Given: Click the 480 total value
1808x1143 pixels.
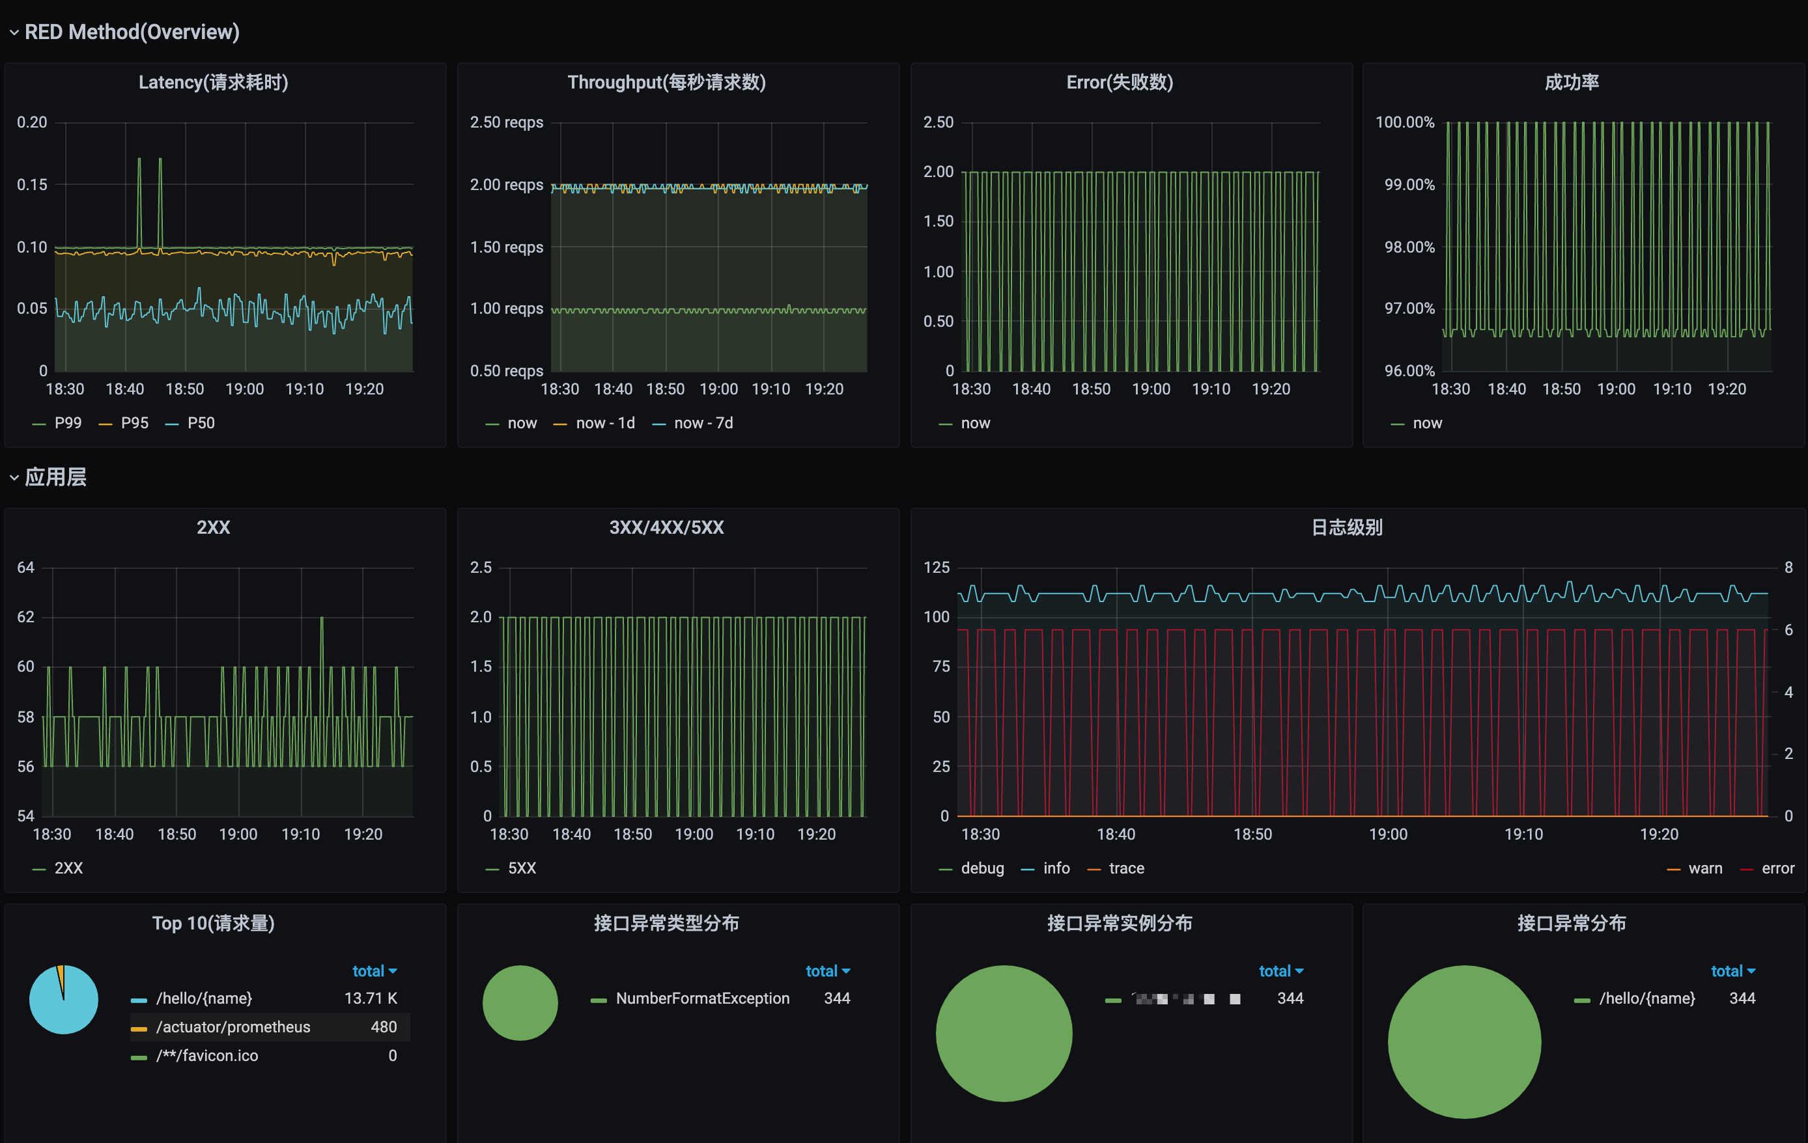Looking at the screenshot, I should 384,1027.
